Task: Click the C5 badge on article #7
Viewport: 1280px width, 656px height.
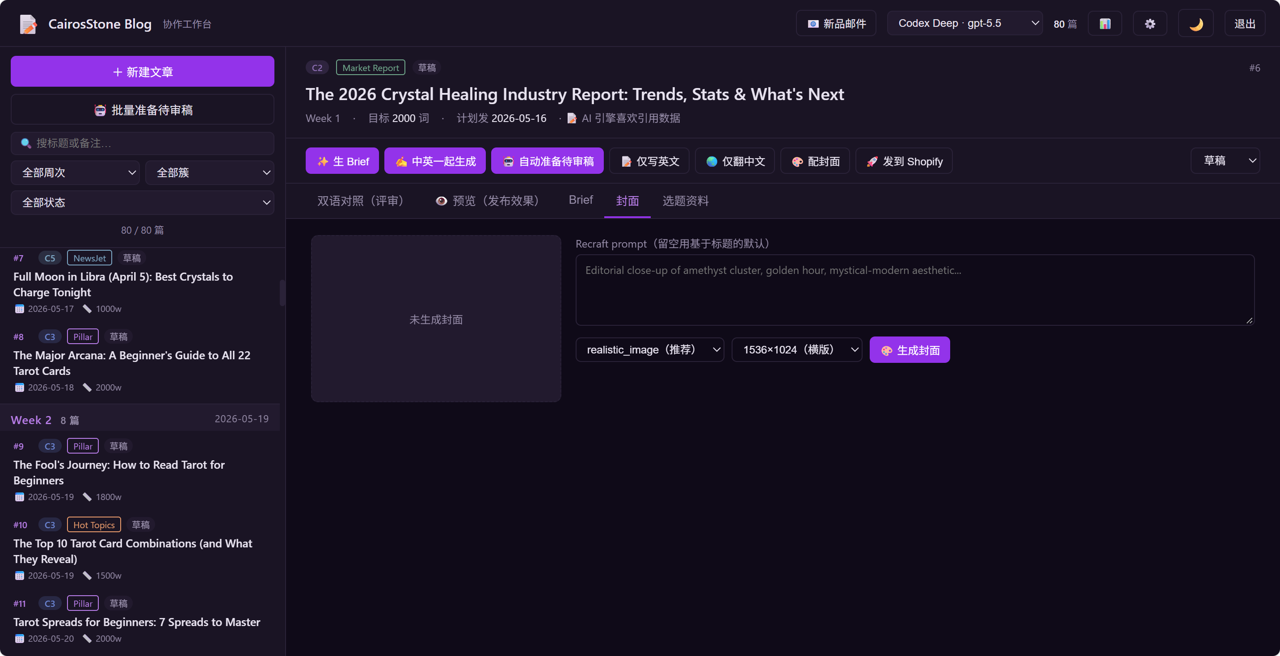Action: click(50, 258)
